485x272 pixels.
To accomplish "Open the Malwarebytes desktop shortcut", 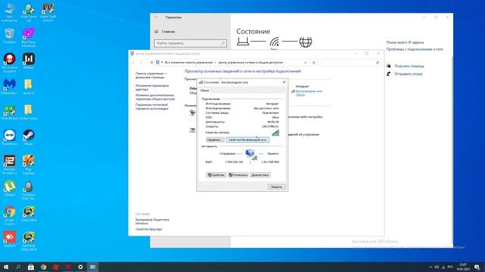I will point(9,86).
